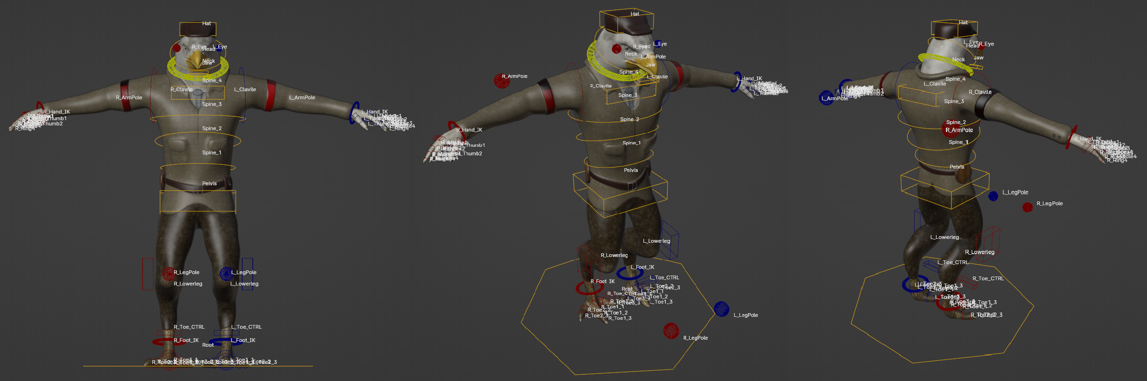1147x381 pixels.
Task: Select R_Clavile label in the three-quarter view
Action: coord(601,86)
